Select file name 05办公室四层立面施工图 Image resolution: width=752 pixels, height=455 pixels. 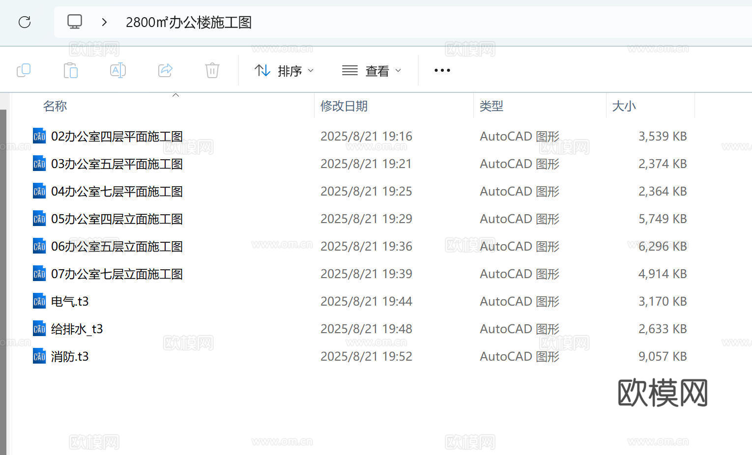click(117, 219)
